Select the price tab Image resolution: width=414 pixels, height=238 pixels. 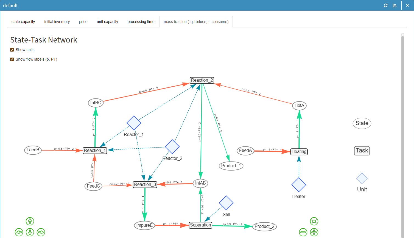83,22
